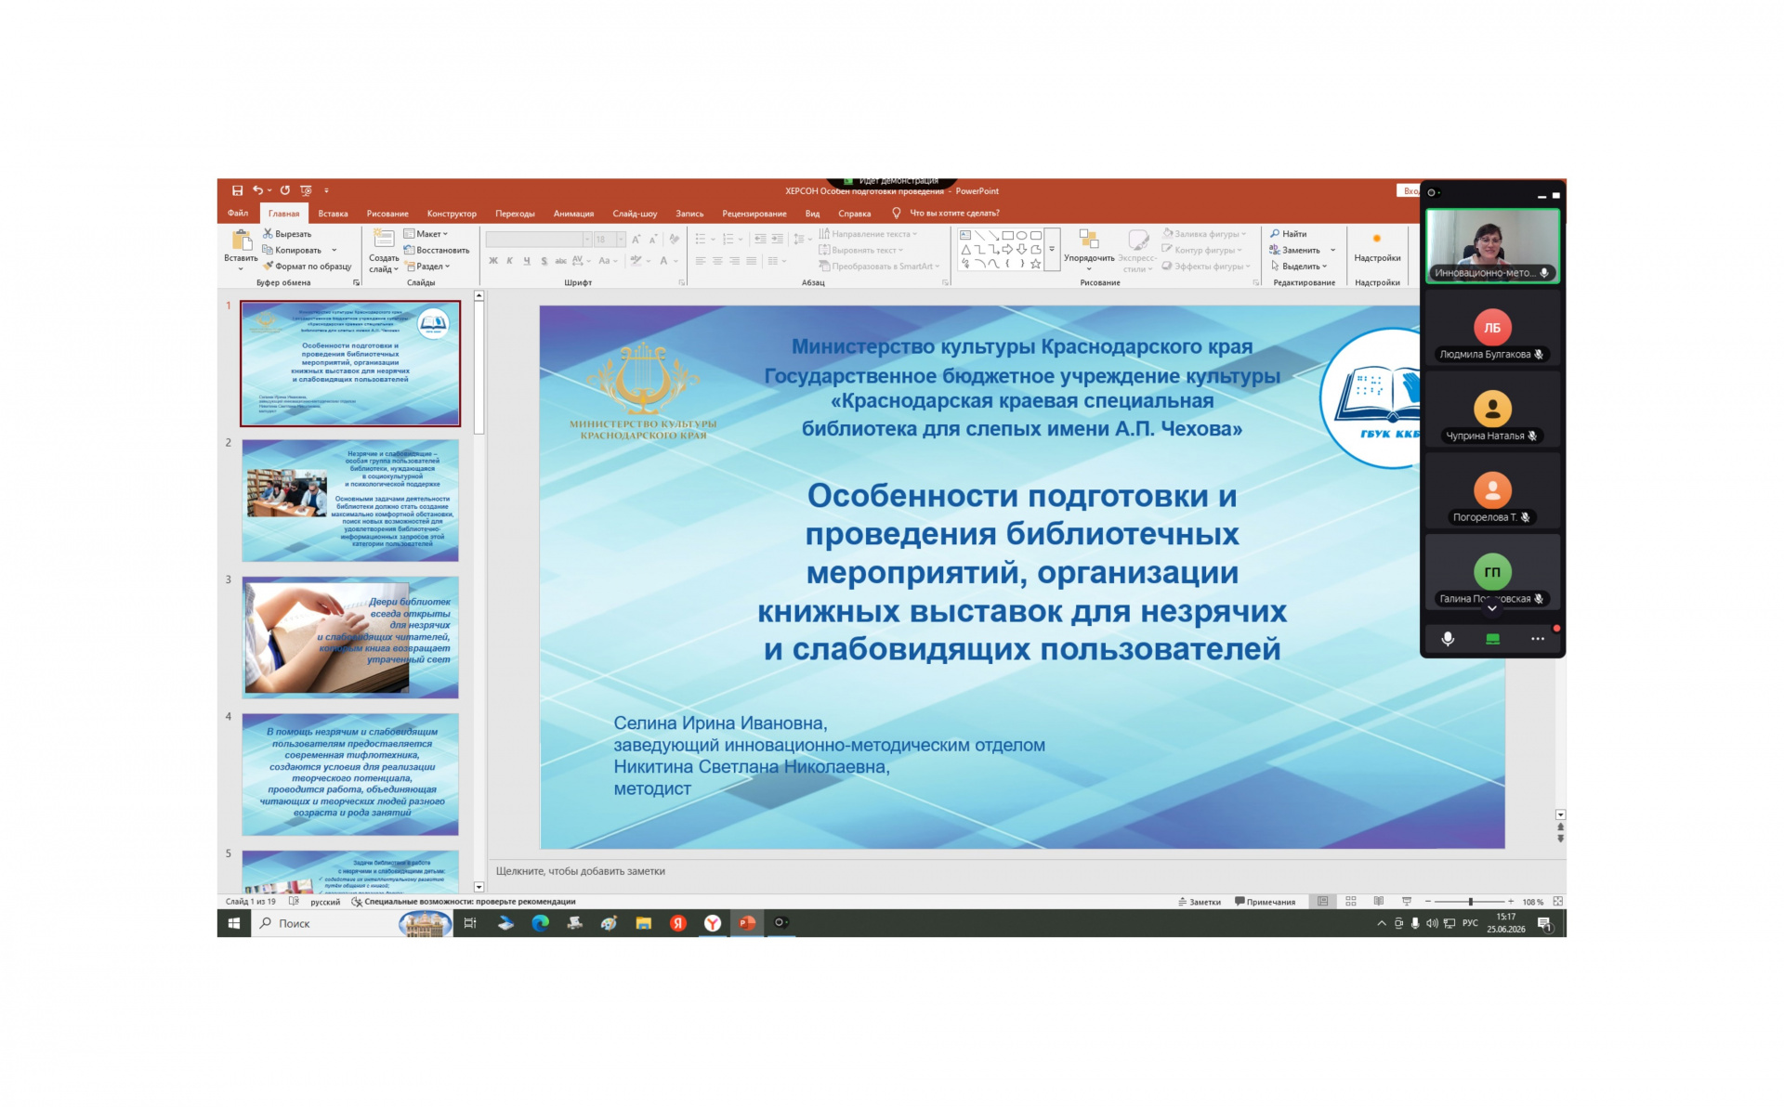Click Копировать button
The width and height of the screenshot is (1784, 1107).
pos(292,250)
